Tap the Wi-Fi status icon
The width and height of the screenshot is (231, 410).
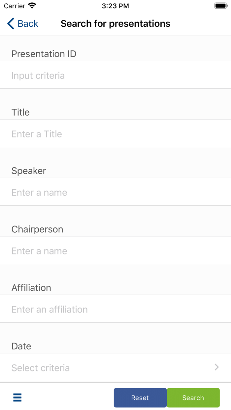32,6
